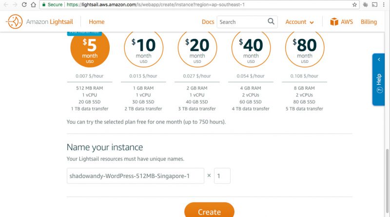This screenshot has width=390, height=217.
Task: Reload the page with the refresh icon
Action: pyautogui.click(x=24, y=4)
